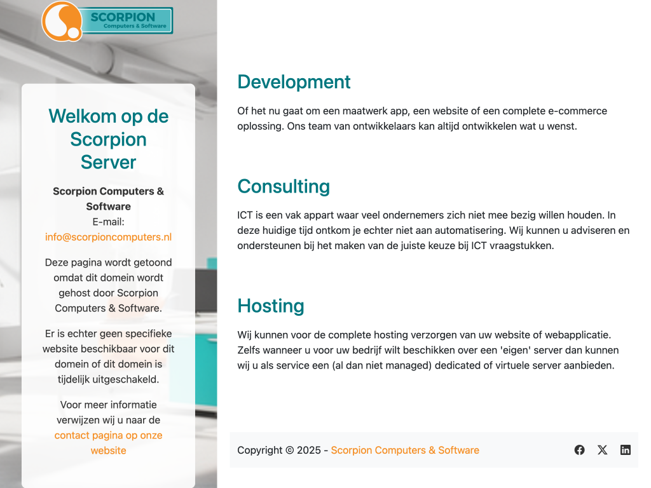Click the Scorpion Computers & Software logo
651x488 pixels.
[x=107, y=21]
